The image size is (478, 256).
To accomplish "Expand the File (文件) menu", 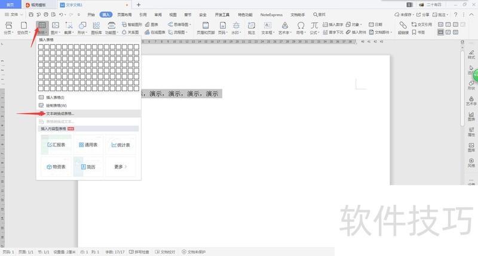I will click(x=14, y=14).
